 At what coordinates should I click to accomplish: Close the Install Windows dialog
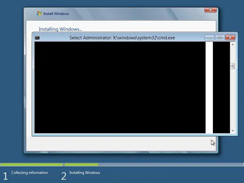point(210,10)
